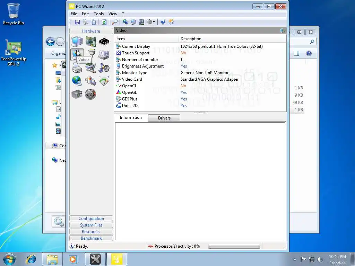Select the Touch Support row
Viewport: 355px width, 266px height.
[x=200, y=53]
